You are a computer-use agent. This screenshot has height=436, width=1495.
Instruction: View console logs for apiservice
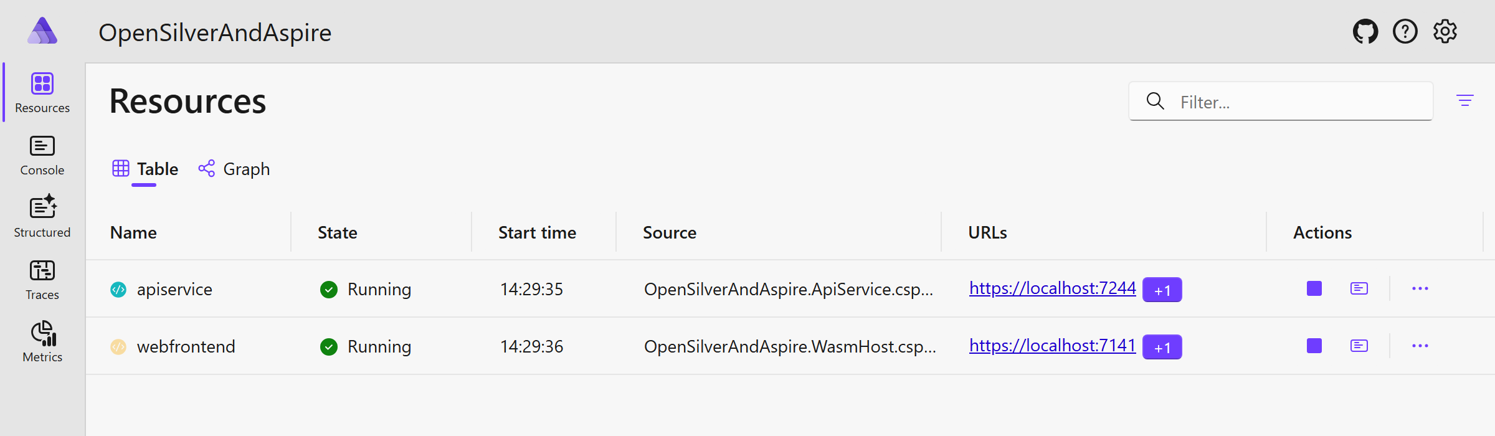[1359, 288]
